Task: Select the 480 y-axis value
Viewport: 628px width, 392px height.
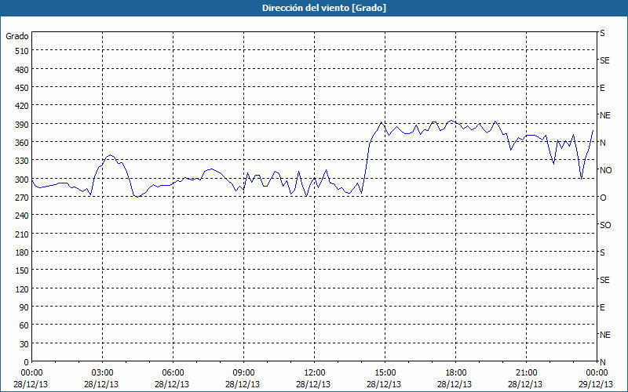Action: pos(23,70)
